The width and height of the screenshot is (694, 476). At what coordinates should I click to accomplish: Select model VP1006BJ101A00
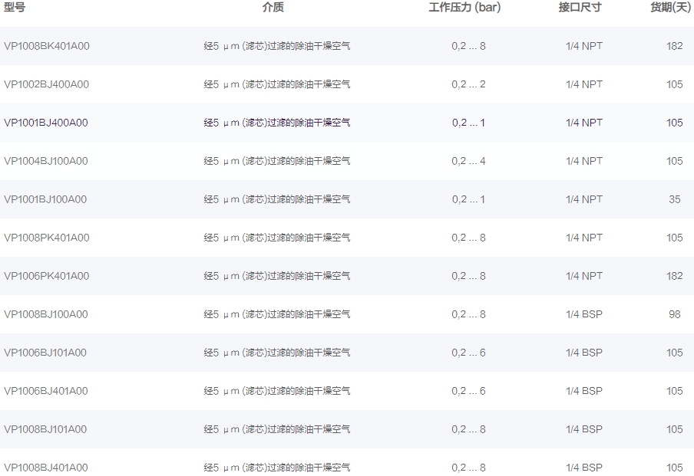45,353
